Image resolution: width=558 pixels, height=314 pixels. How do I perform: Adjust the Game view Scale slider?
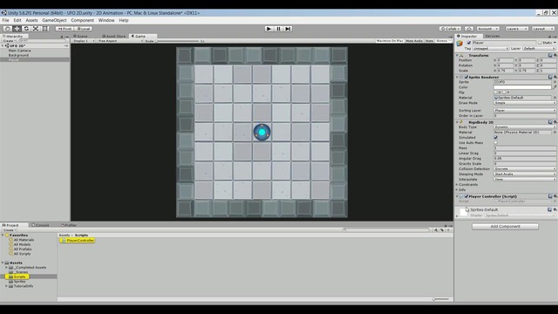point(177,41)
